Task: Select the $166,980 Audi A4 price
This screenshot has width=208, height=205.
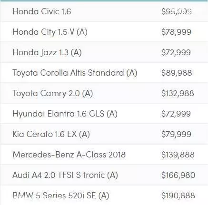Action: click(178, 175)
